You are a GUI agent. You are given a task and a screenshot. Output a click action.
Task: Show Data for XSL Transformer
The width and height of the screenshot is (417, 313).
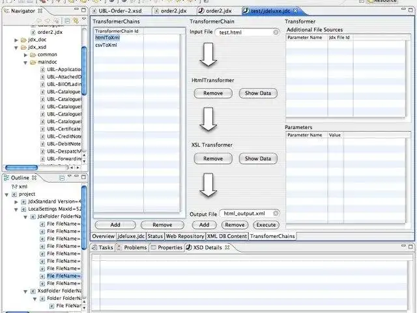coord(258,158)
